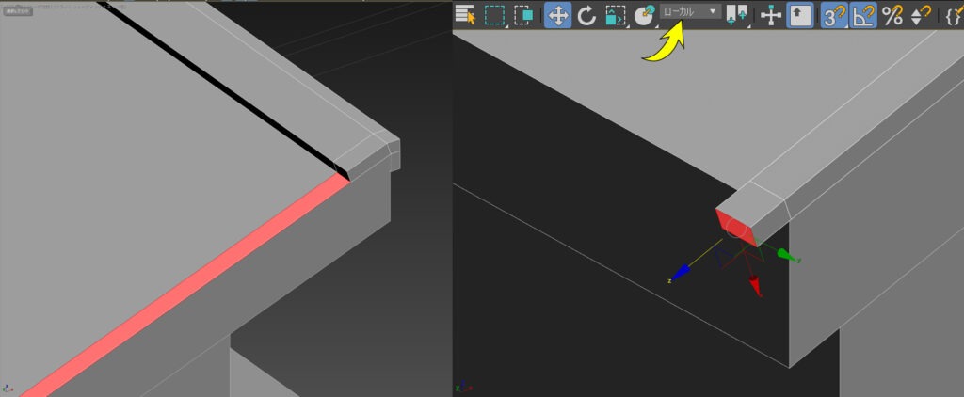964x397 pixels.
Task: Toggle Window/Crossing selection mode
Action: coord(522,15)
